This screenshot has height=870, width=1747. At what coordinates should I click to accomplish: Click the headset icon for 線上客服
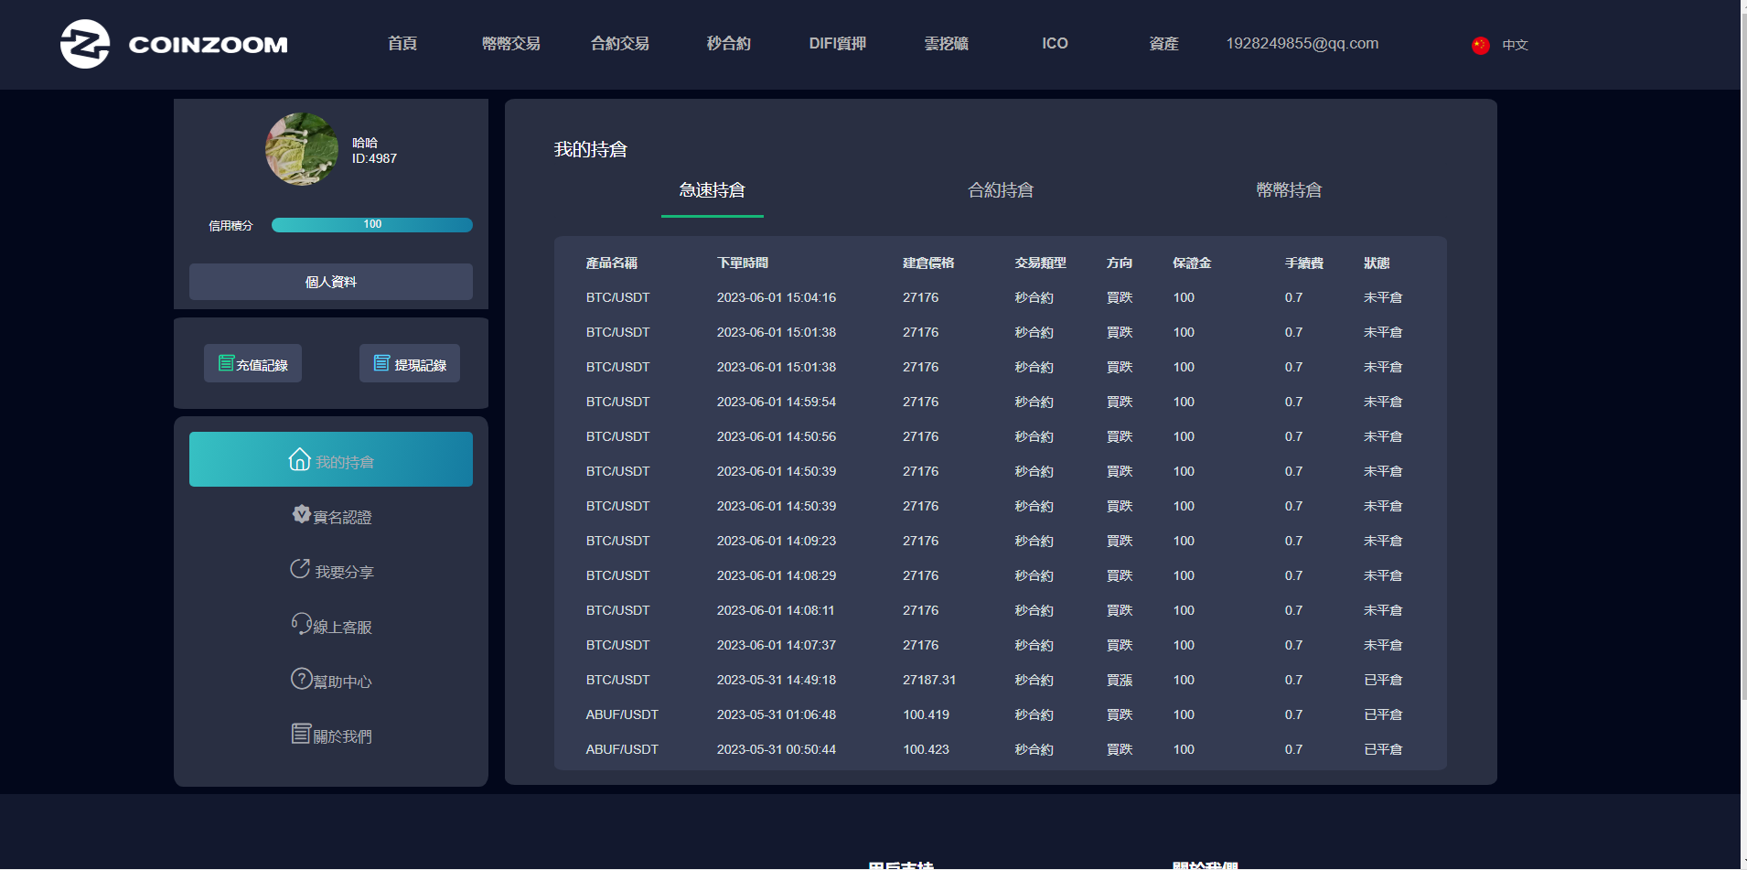301,624
